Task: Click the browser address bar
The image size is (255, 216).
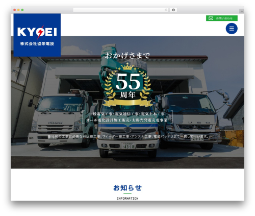Action: coord(120,10)
